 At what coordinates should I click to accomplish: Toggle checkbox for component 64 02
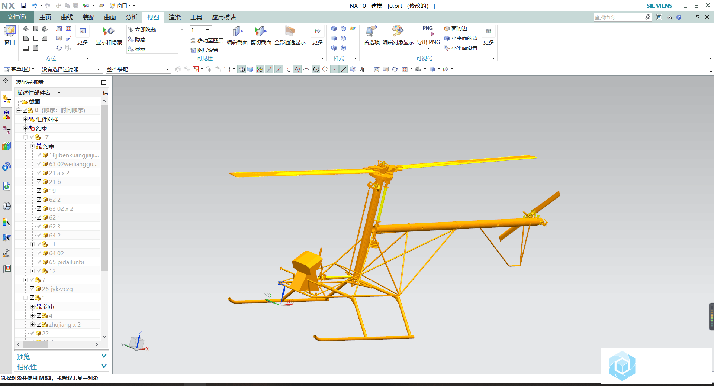coord(39,253)
